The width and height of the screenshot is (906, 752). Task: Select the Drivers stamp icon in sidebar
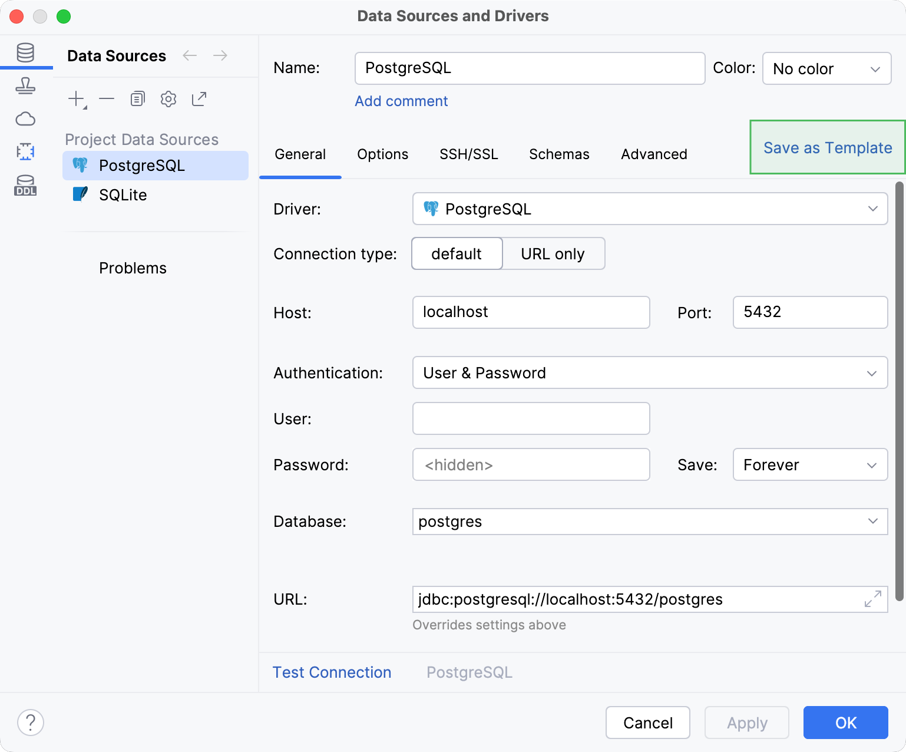tap(26, 86)
